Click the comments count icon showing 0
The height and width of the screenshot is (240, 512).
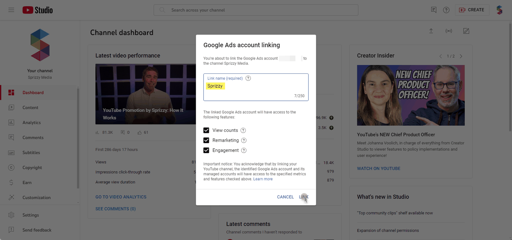123,132
